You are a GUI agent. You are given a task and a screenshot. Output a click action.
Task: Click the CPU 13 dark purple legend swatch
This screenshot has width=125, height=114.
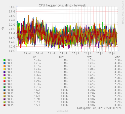[4, 99]
